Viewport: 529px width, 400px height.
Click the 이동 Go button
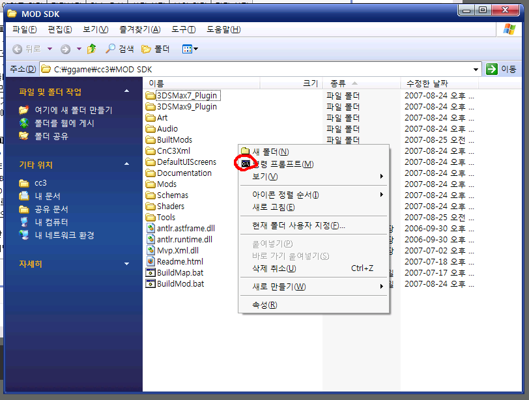click(501, 69)
